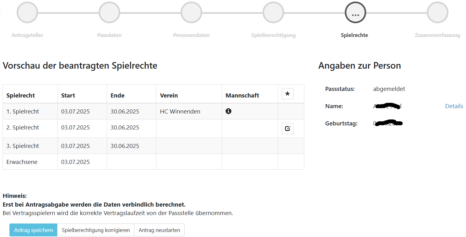Click the Spielrecht column header
This screenshot has width=466, height=237.
(21, 96)
